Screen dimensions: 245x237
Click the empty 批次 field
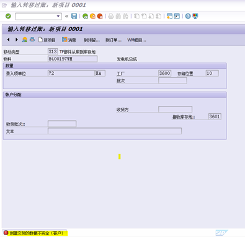tap(172, 80)
